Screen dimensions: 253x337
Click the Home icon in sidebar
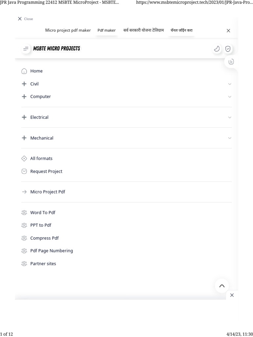click(x=24, y=71)
